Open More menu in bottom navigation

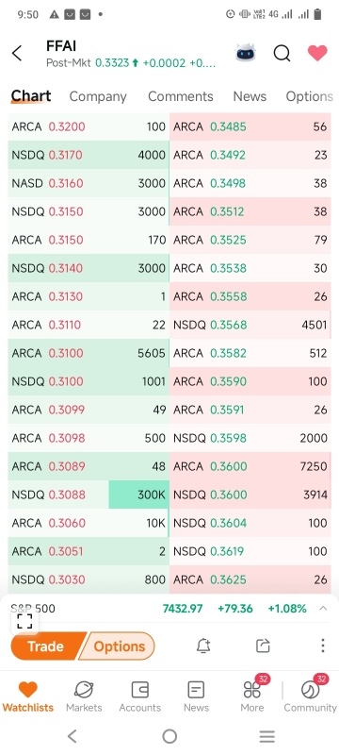tap(252, 696)
